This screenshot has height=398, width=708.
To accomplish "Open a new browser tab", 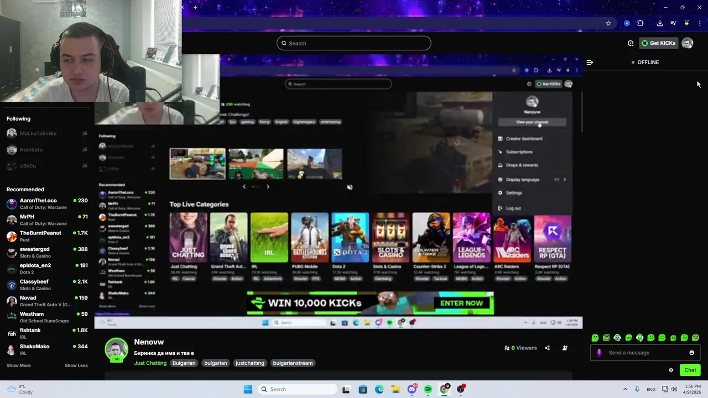I will pos(195,7).
